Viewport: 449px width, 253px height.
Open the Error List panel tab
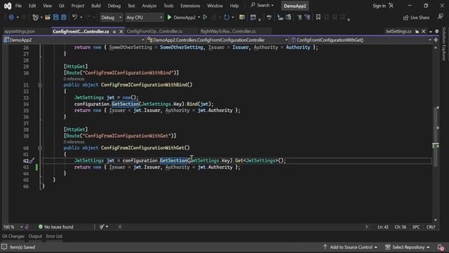tap(54, 236)
